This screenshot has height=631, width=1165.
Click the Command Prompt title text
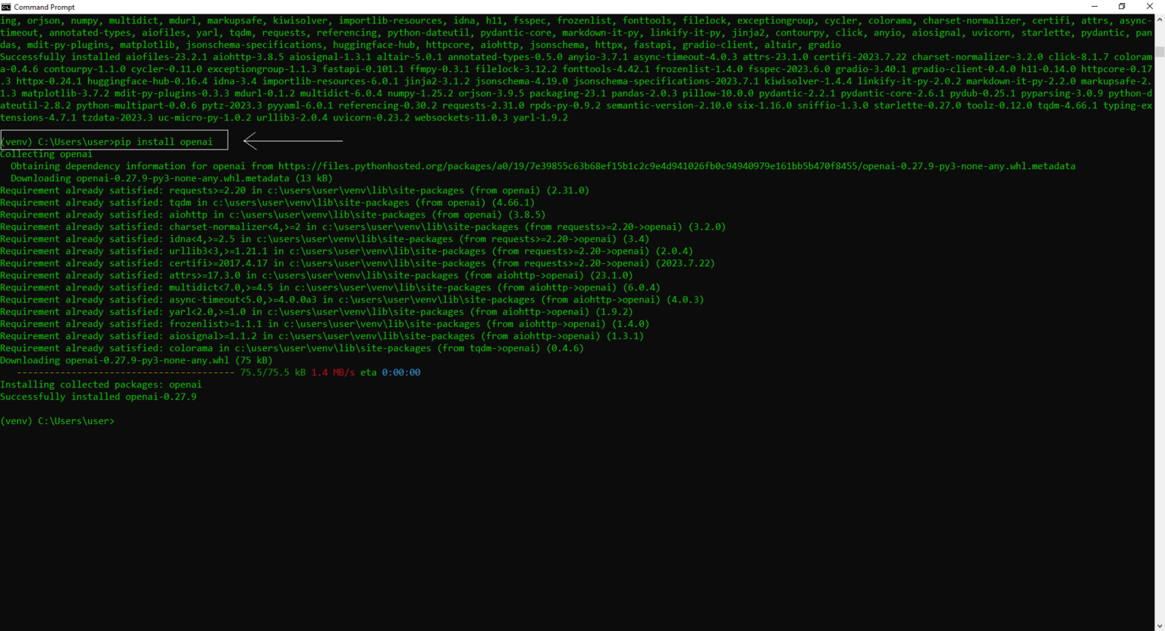[44, 7]
